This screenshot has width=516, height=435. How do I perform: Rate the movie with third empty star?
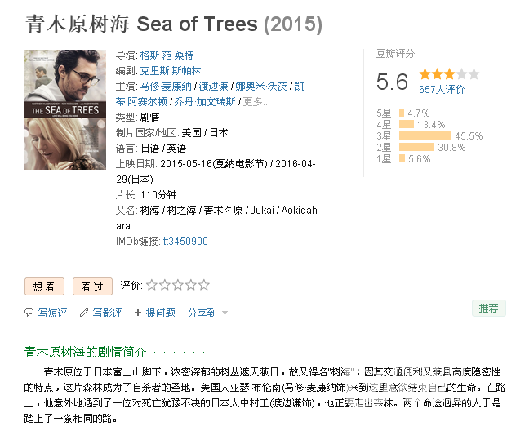point(178,285)
